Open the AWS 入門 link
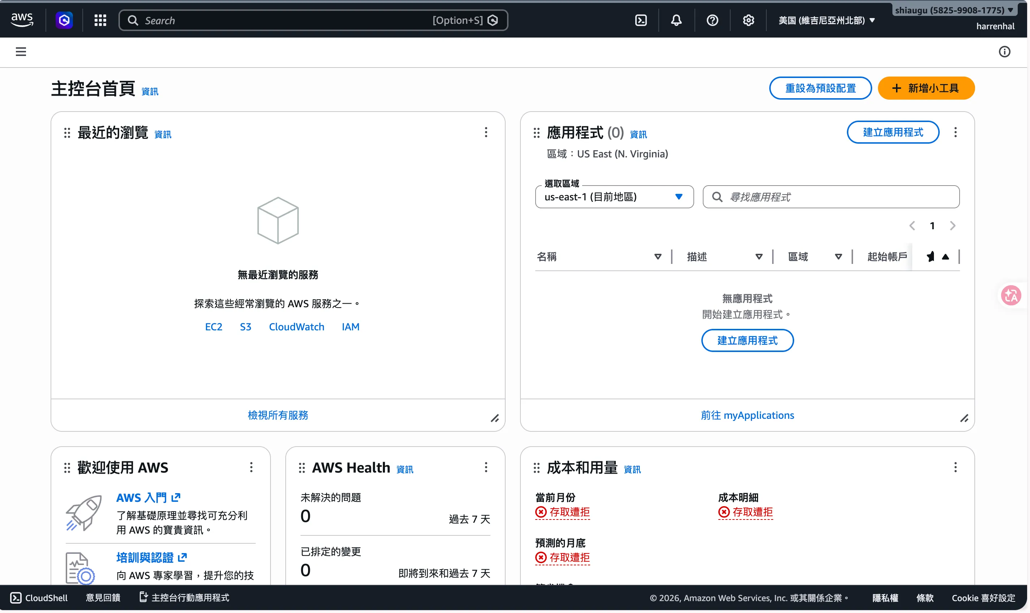The width and height of the screenshot is (1030, 613). [148, 497]
